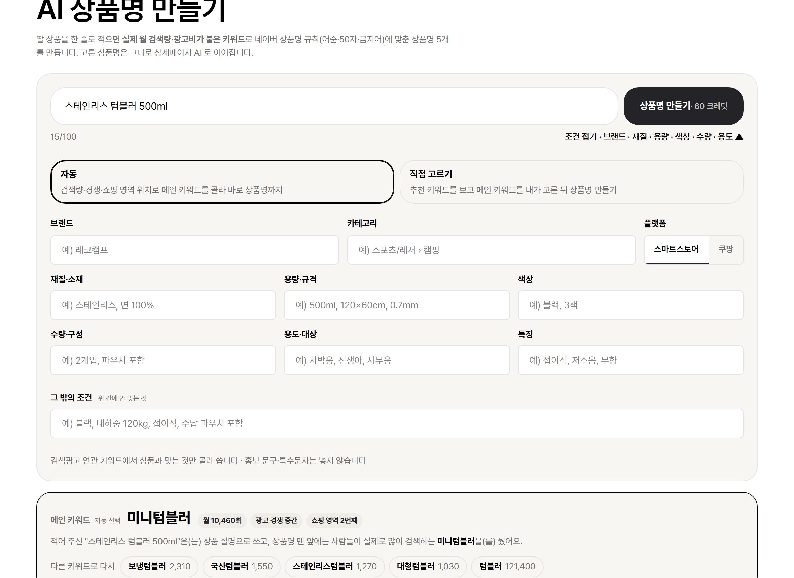The image size is (794, 578).
Task: Click the 쇼핑 영역 2번째 badge
Action: tap(334, 520)
